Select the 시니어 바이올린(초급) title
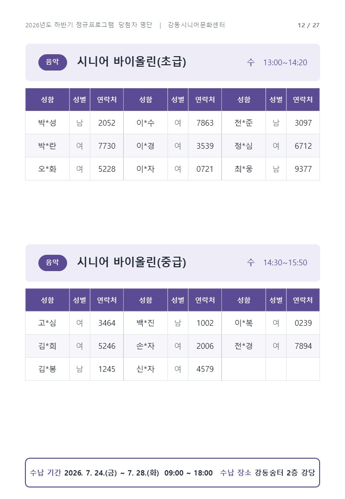The width and height of the screenshot is (345, 499). [131, 62]
